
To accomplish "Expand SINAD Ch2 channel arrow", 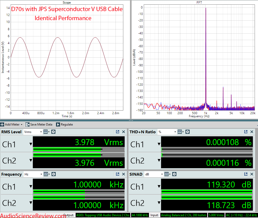I will tap(159, 203).
